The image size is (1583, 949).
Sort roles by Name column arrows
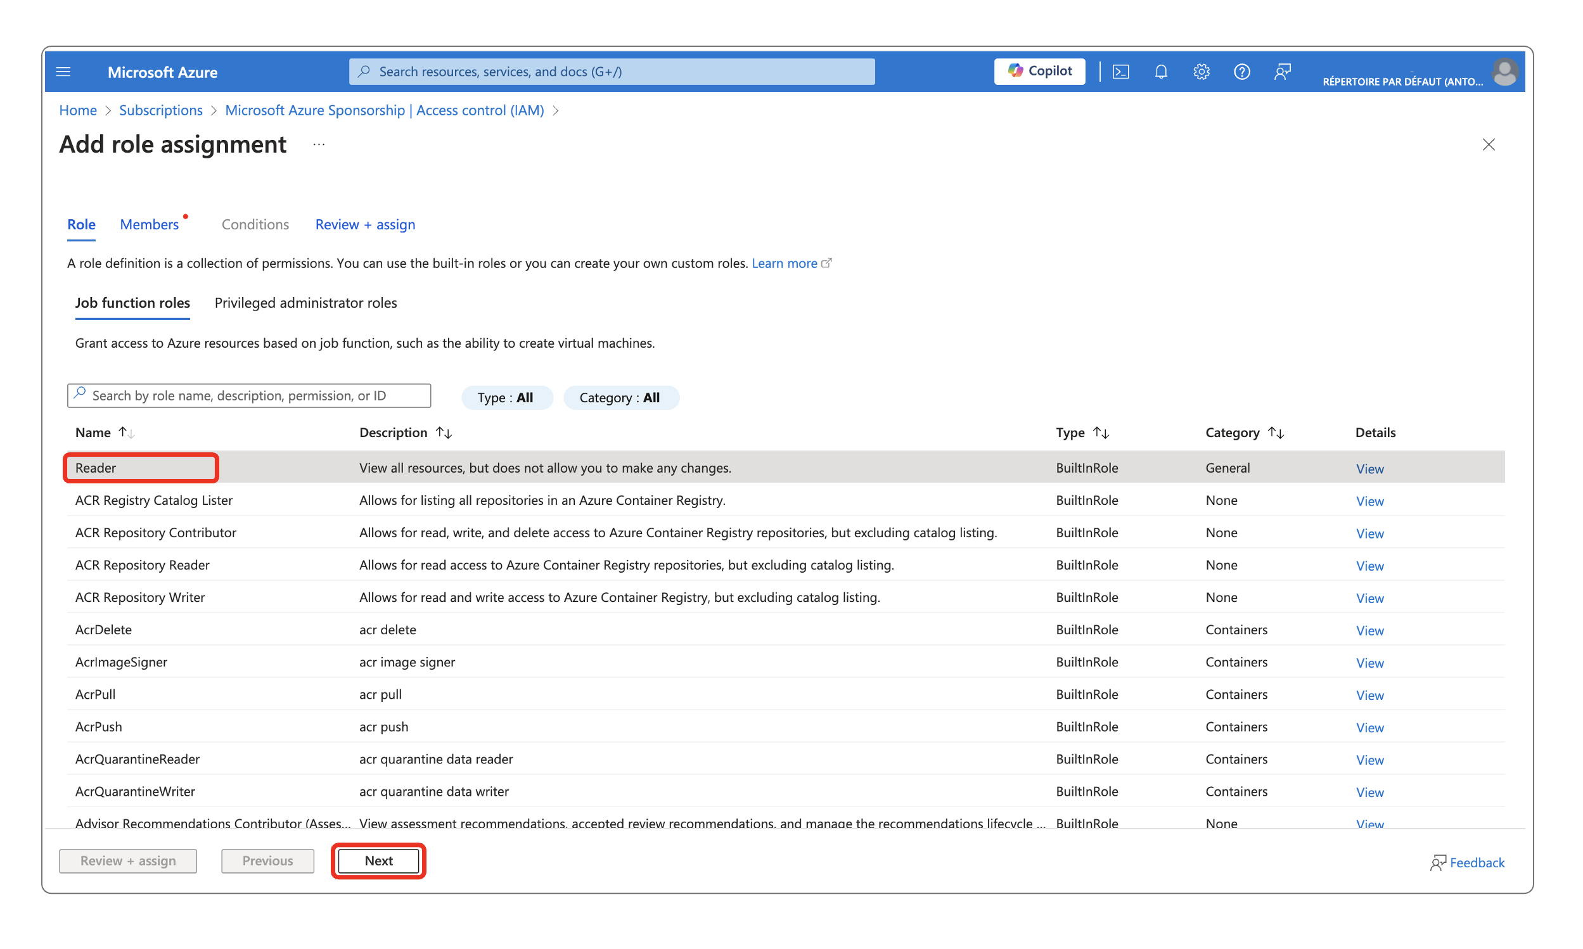click(126, 432)
